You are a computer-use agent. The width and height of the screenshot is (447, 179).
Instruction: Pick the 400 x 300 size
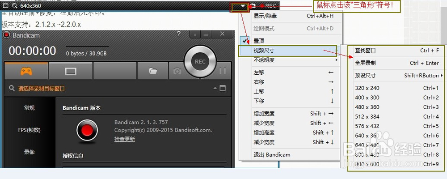point(396,98)
